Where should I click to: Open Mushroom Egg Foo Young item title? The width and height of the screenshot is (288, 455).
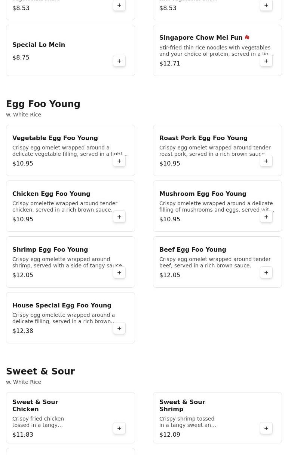click(x=203, y=194)
